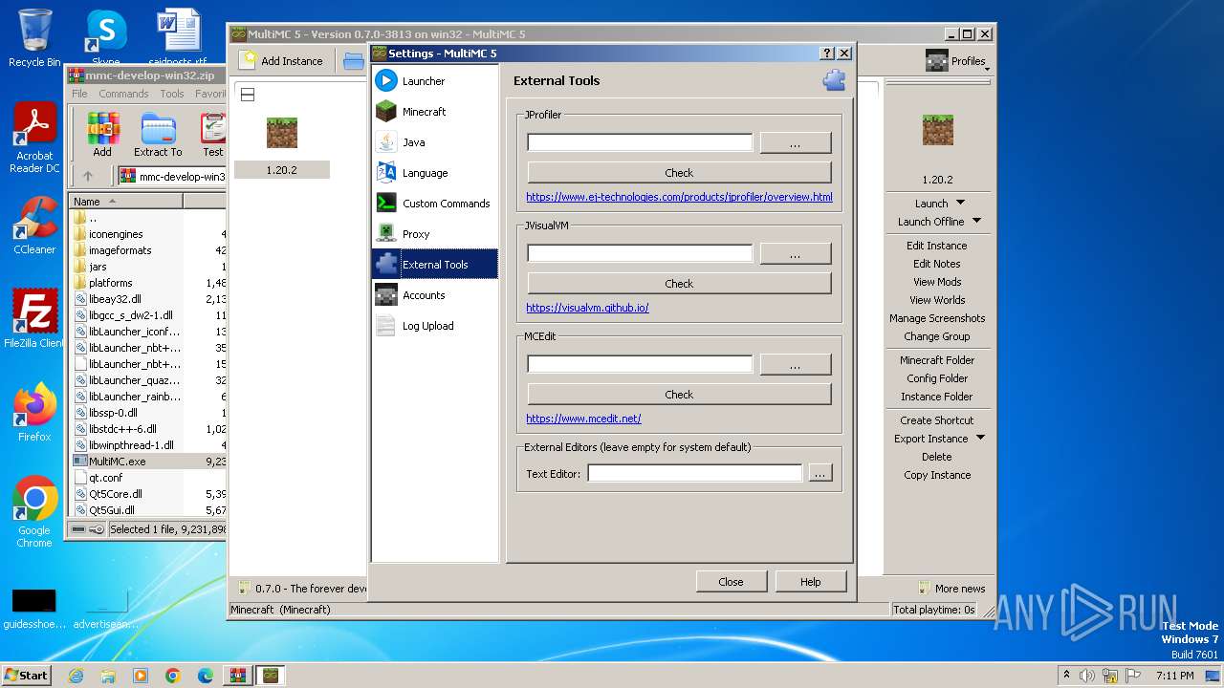Expand the Launch dropdown arrow

click(x=960, y=203)
